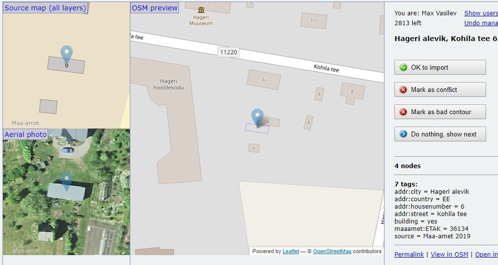498x265 pixels.
Task: Open the Permalink link
Action: point(409,254)
